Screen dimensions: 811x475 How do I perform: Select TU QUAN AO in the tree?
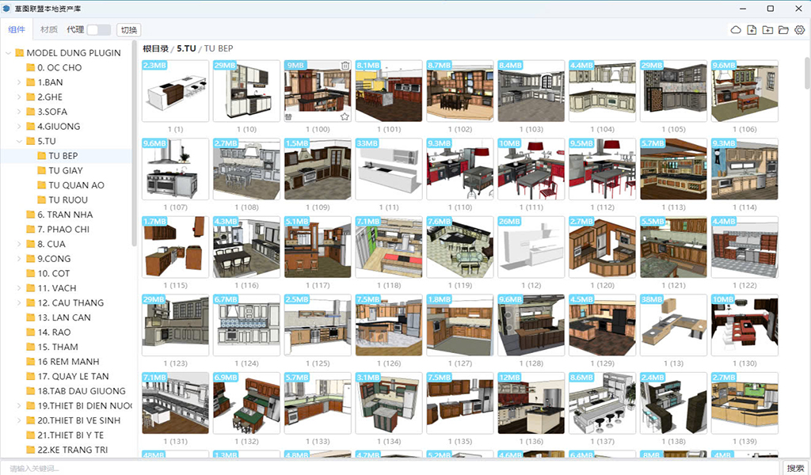(76, 185)
